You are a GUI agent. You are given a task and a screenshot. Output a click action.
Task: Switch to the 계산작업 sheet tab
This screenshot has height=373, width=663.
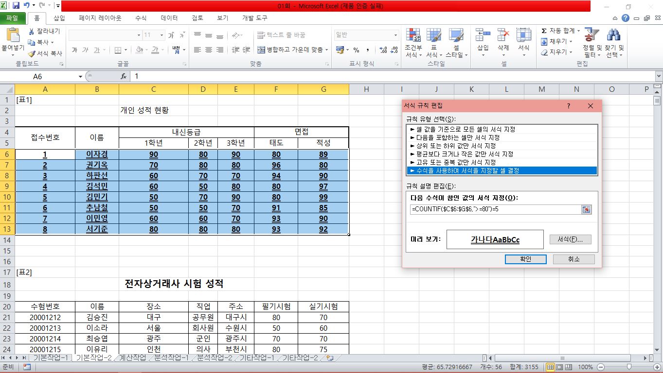pos(132,358)
